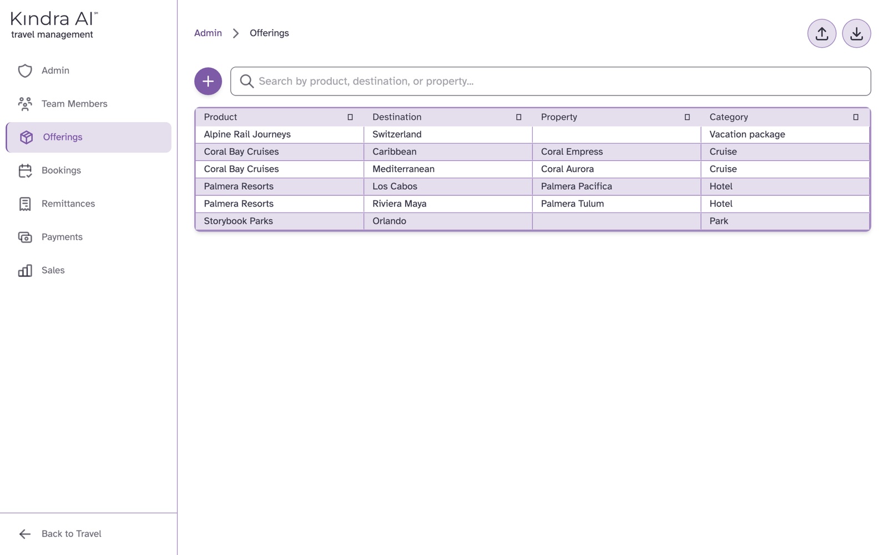Select the Los Cabos destination cell
The width and height of the screenshot is (888, 555).
[448, 186]
